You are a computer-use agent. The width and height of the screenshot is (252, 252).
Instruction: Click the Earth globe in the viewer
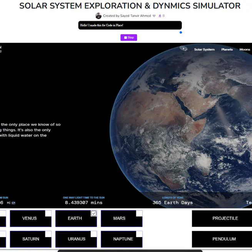click(x=185, y=123)
